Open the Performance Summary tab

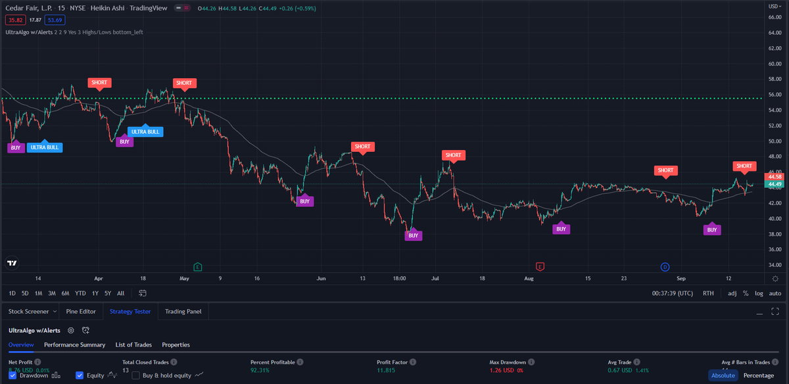click(74, 345)
